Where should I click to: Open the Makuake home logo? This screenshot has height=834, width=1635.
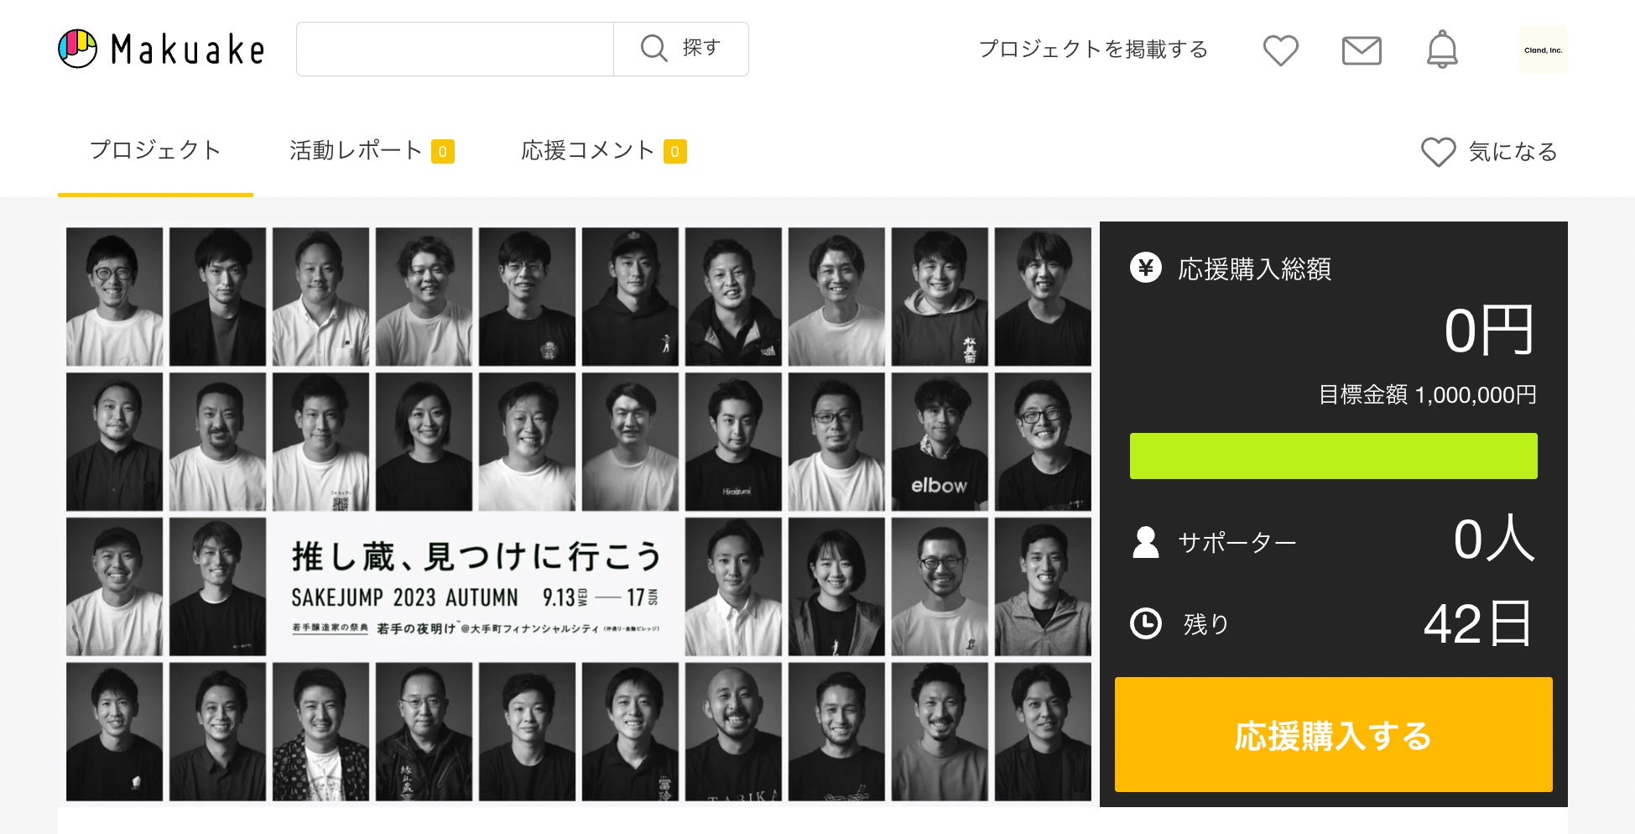[161, 49]
